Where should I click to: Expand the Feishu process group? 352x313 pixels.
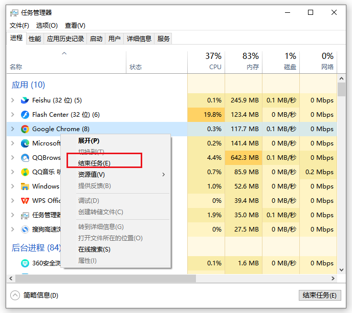click(x=13, y=100)
